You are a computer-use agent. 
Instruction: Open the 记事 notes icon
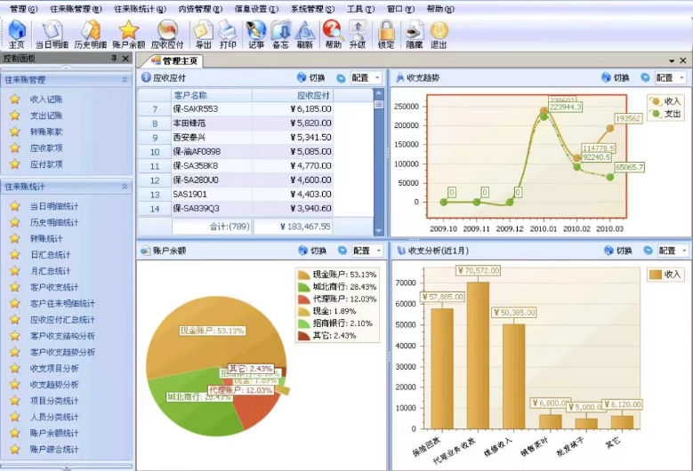point(256,34)
